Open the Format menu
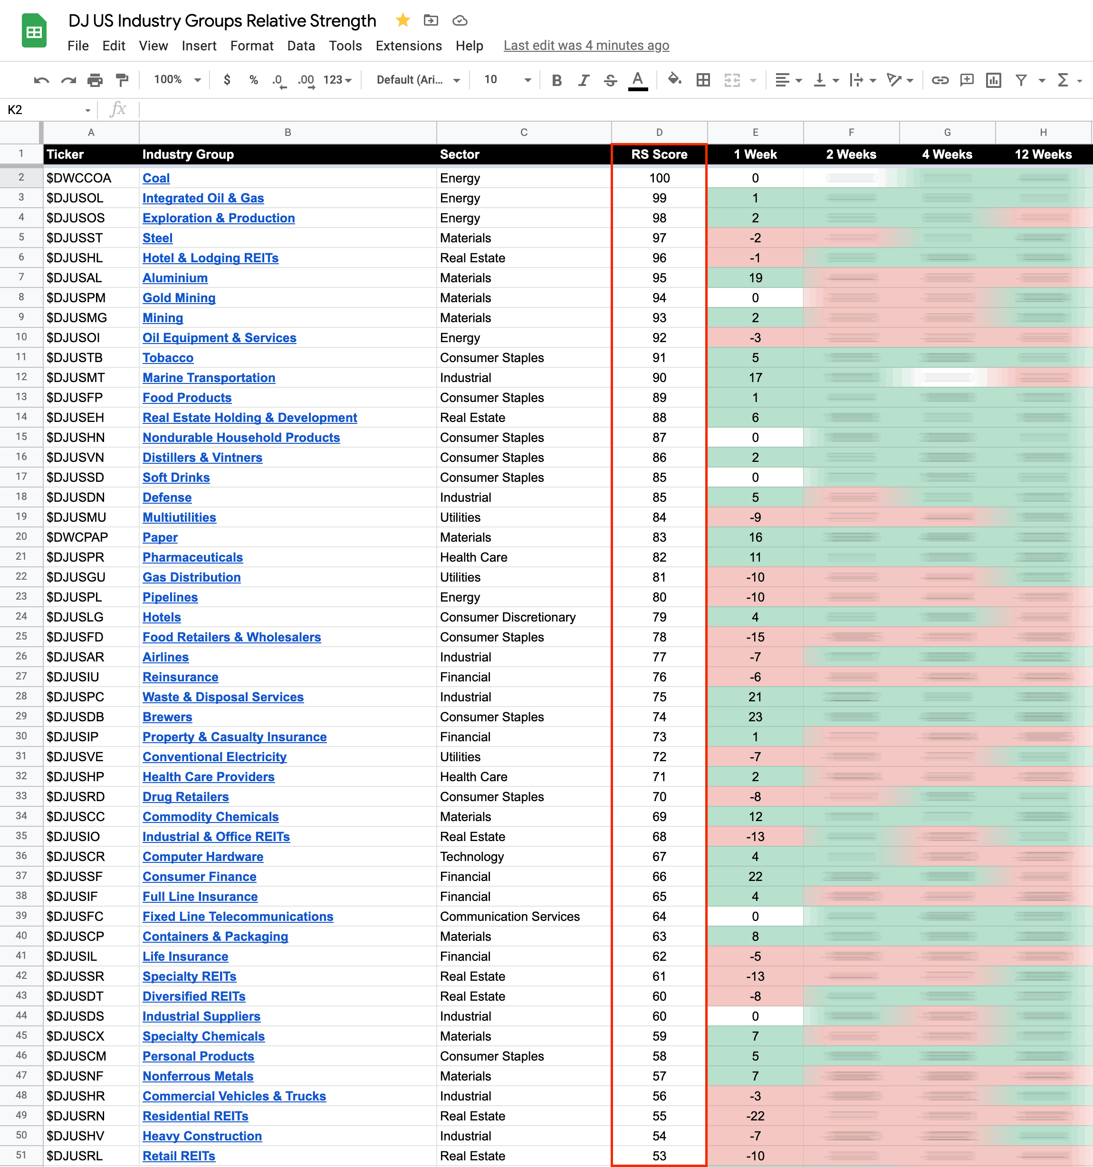Image resolution: width=1093 pixels, height=1167 pixels. pyautogui.click(x=252, y=46)
